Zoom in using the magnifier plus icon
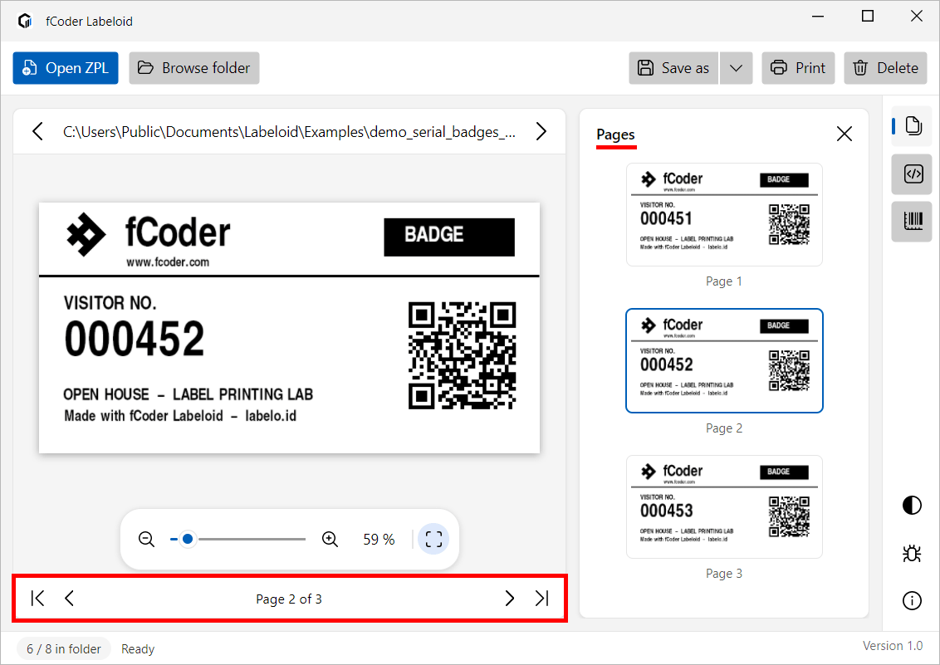 tap(330, 539)
